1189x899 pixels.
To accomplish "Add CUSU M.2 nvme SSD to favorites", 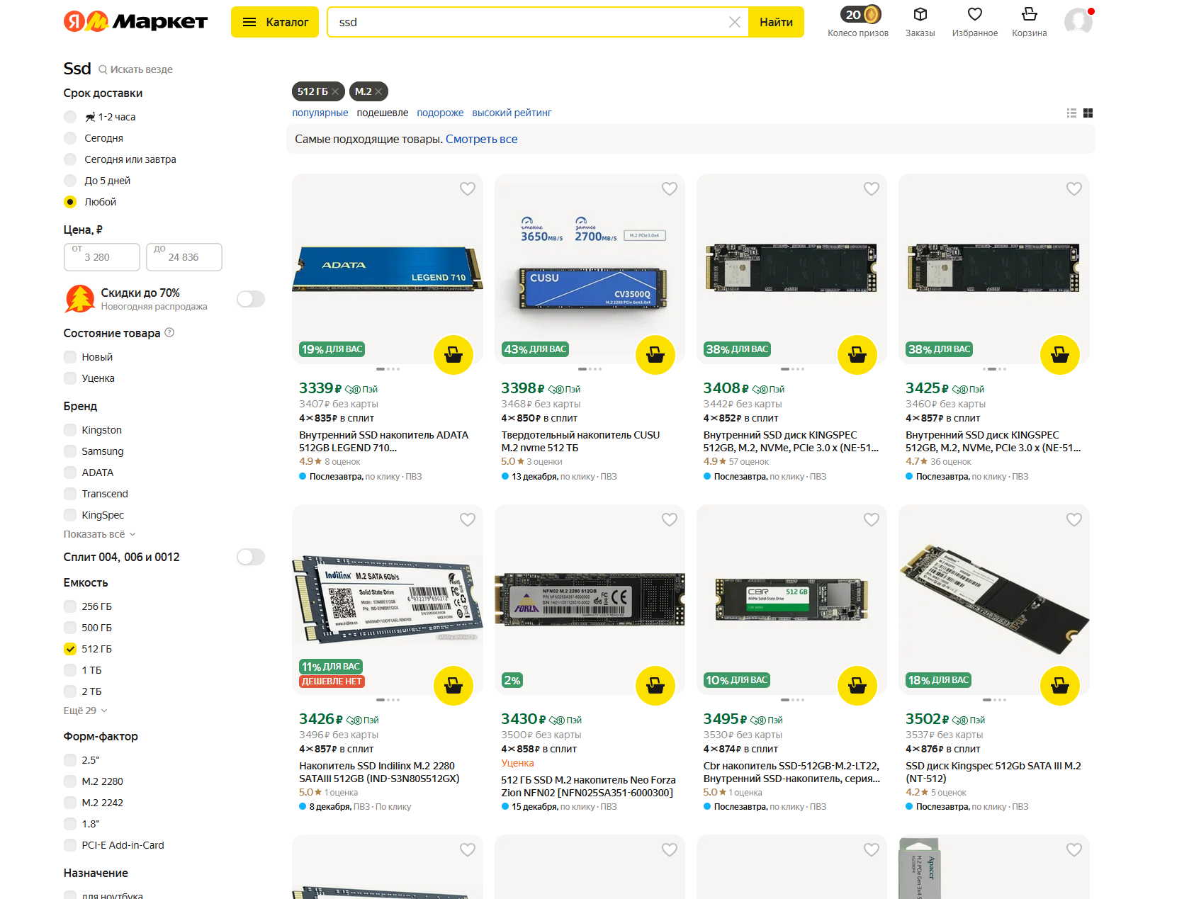I will (670, 189).
